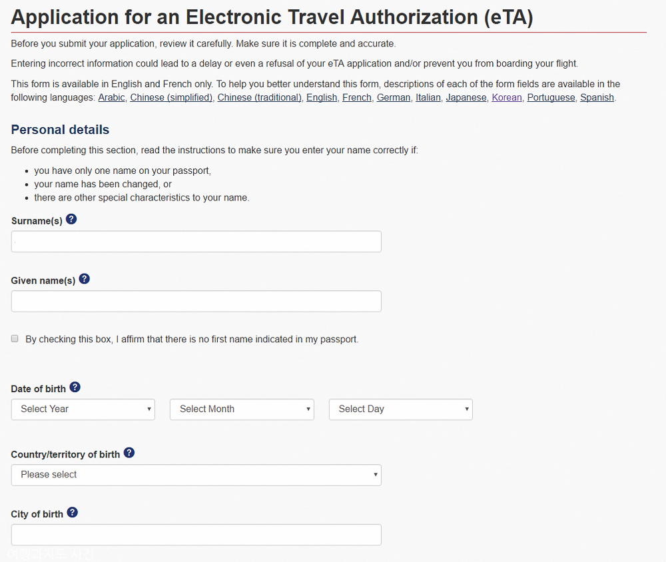Image resolution: width=666 pixels, height=562 pixels.
Task: Open help icon beside Surname(s) label
Action: click(71, 219)
